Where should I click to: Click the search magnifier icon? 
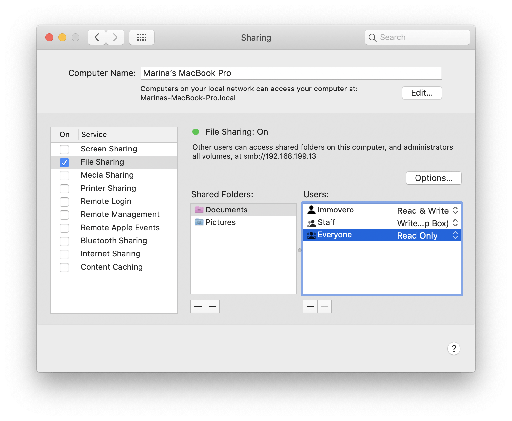click(373, 37)
